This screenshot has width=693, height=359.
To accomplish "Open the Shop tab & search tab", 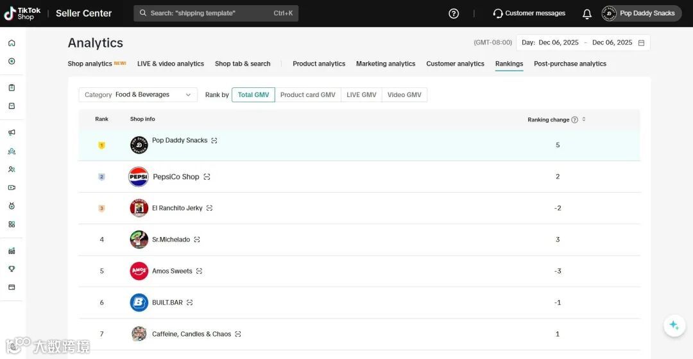I will (x=243, y=64).
